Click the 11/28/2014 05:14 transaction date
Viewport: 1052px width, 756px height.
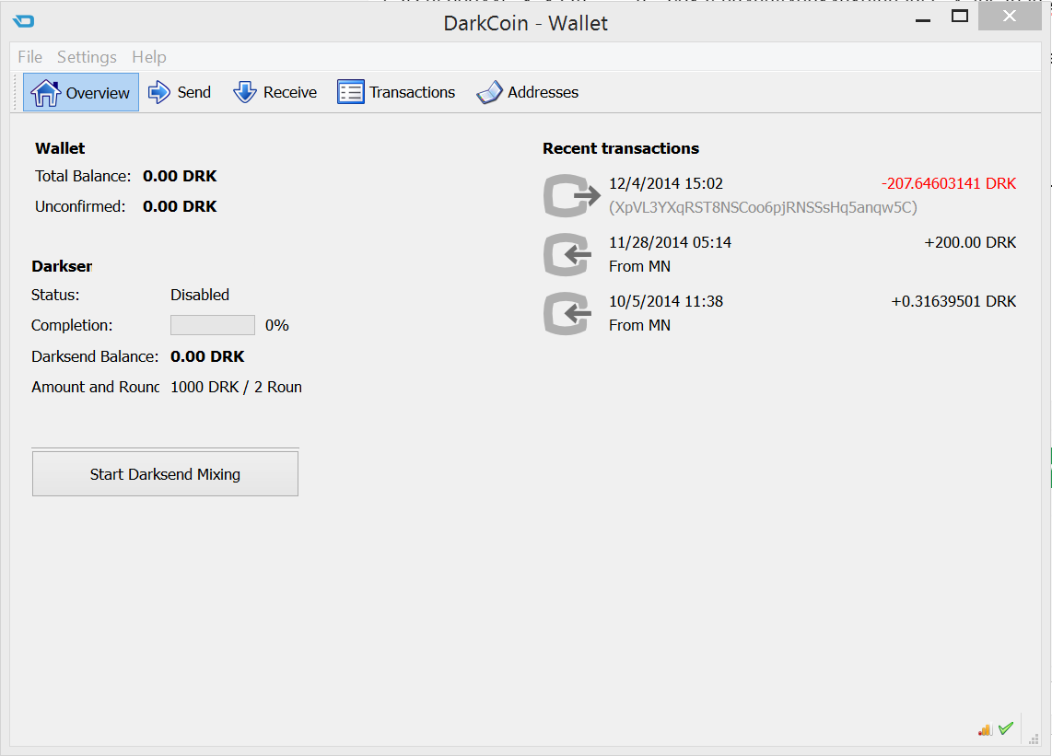point(671,242)
